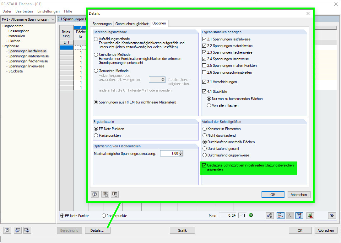
Task: Enable the 2.5 Spannungen in allen Punkten checkbox
Action: tap(204, 65)
